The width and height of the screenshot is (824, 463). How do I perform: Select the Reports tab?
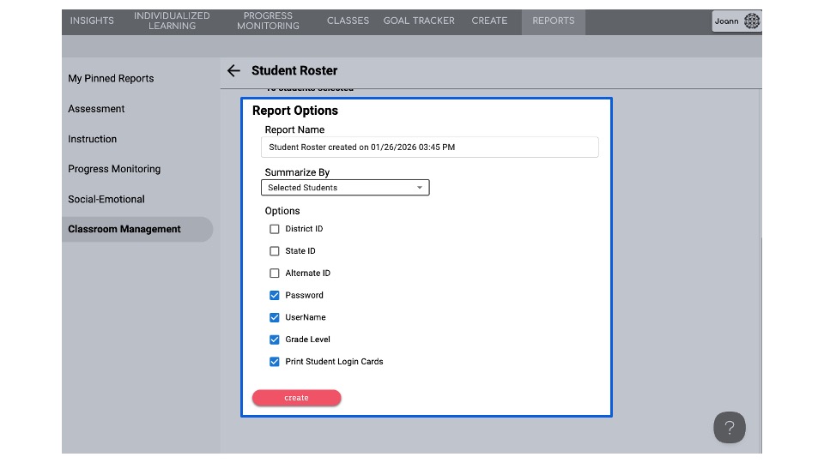point(554,21)
